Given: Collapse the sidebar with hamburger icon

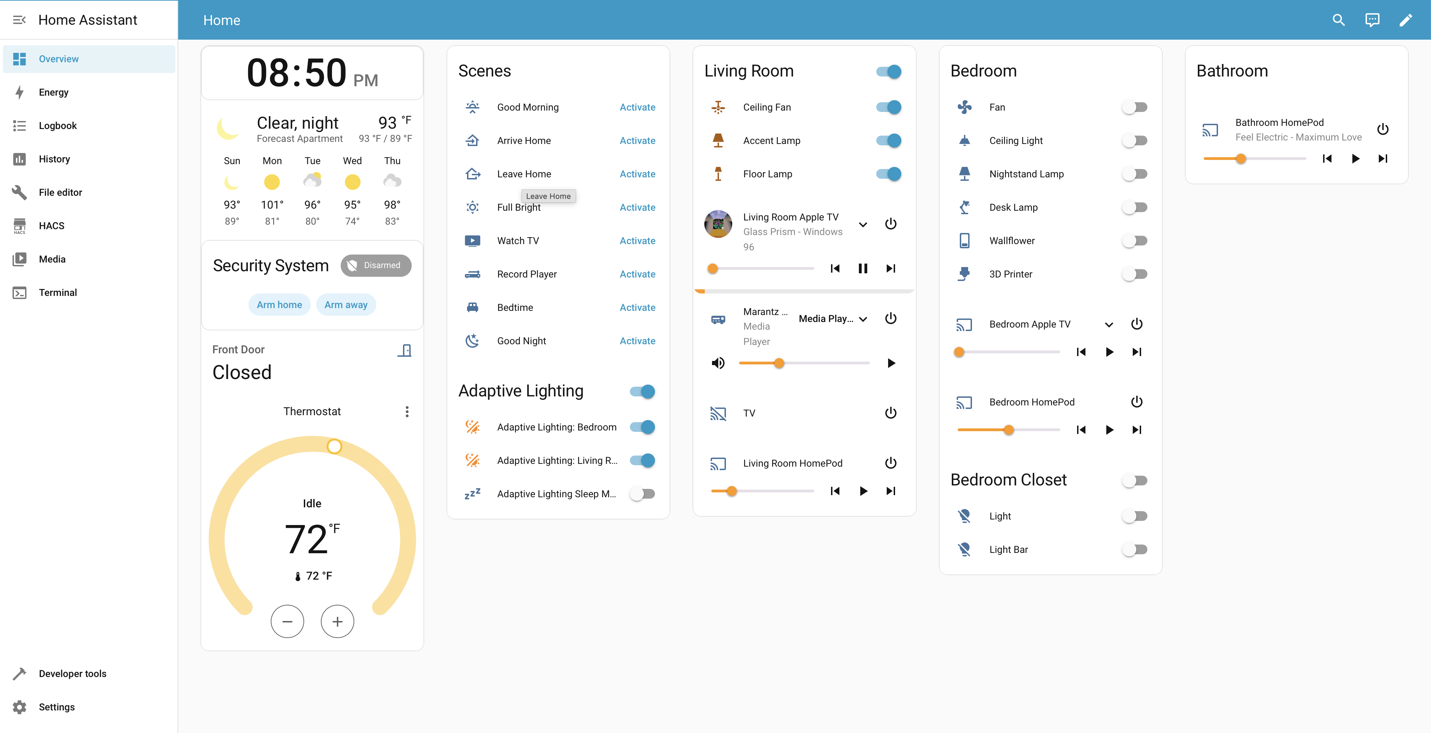Looking at the screenshot, I should tap(19, 20).
